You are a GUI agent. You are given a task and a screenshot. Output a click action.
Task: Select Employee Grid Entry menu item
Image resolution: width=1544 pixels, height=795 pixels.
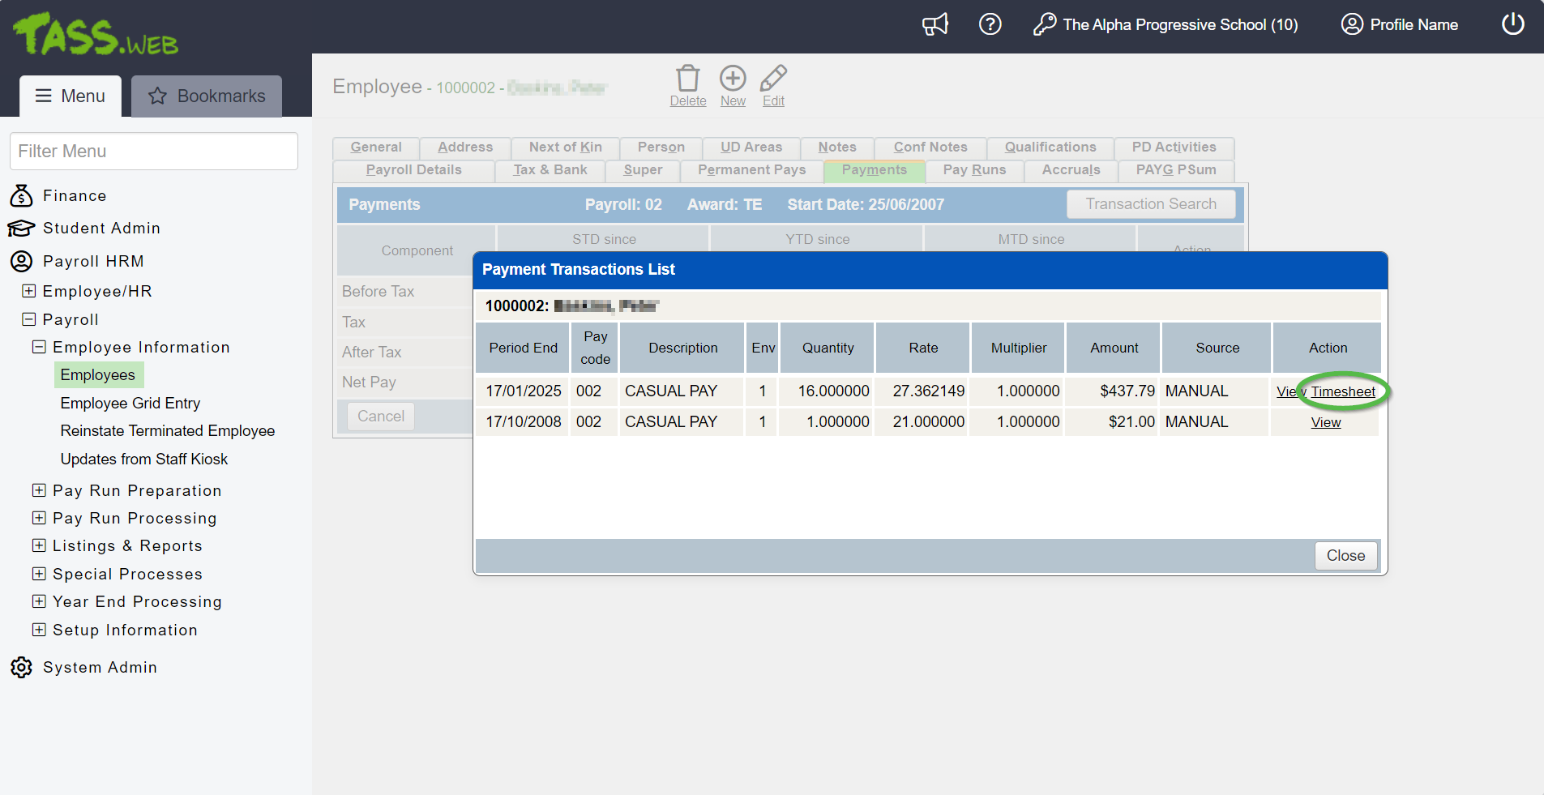130,404
